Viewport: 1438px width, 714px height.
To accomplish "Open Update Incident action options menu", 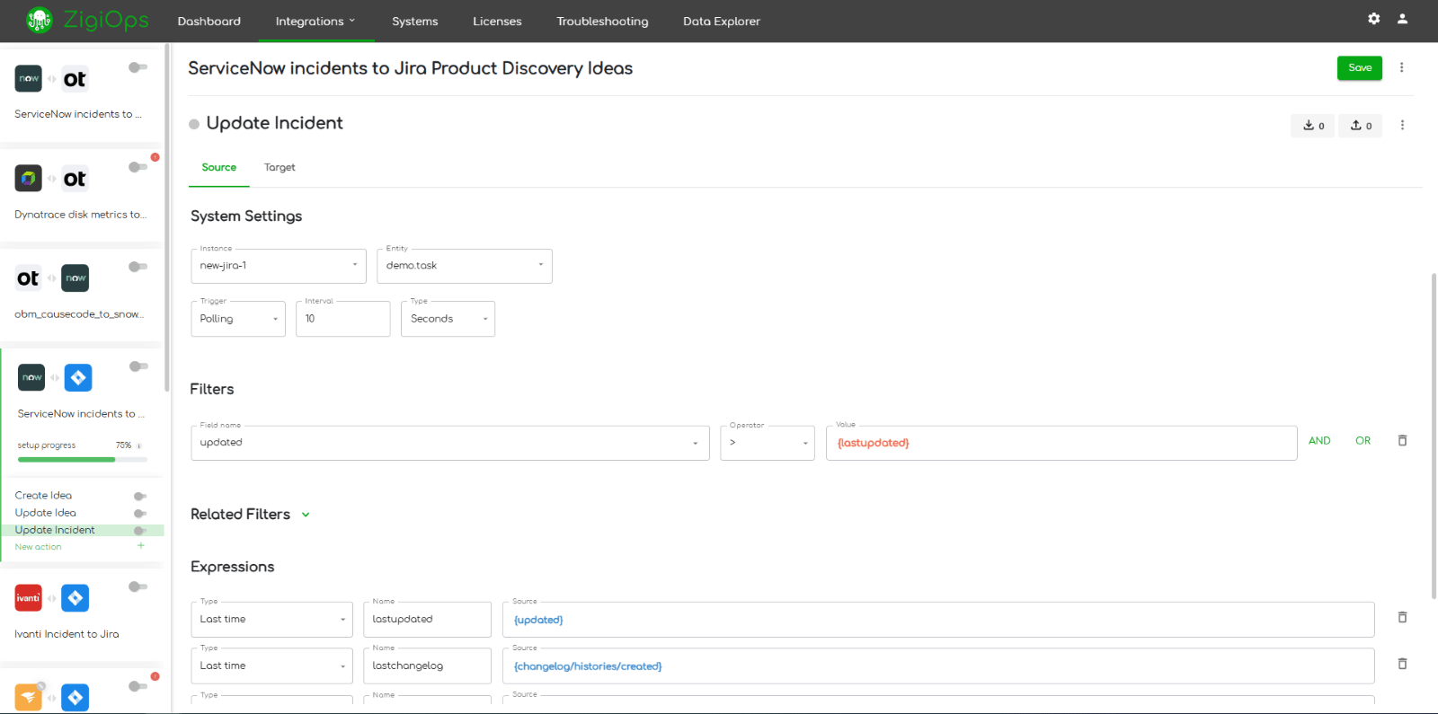I will tap(1402, 125).
